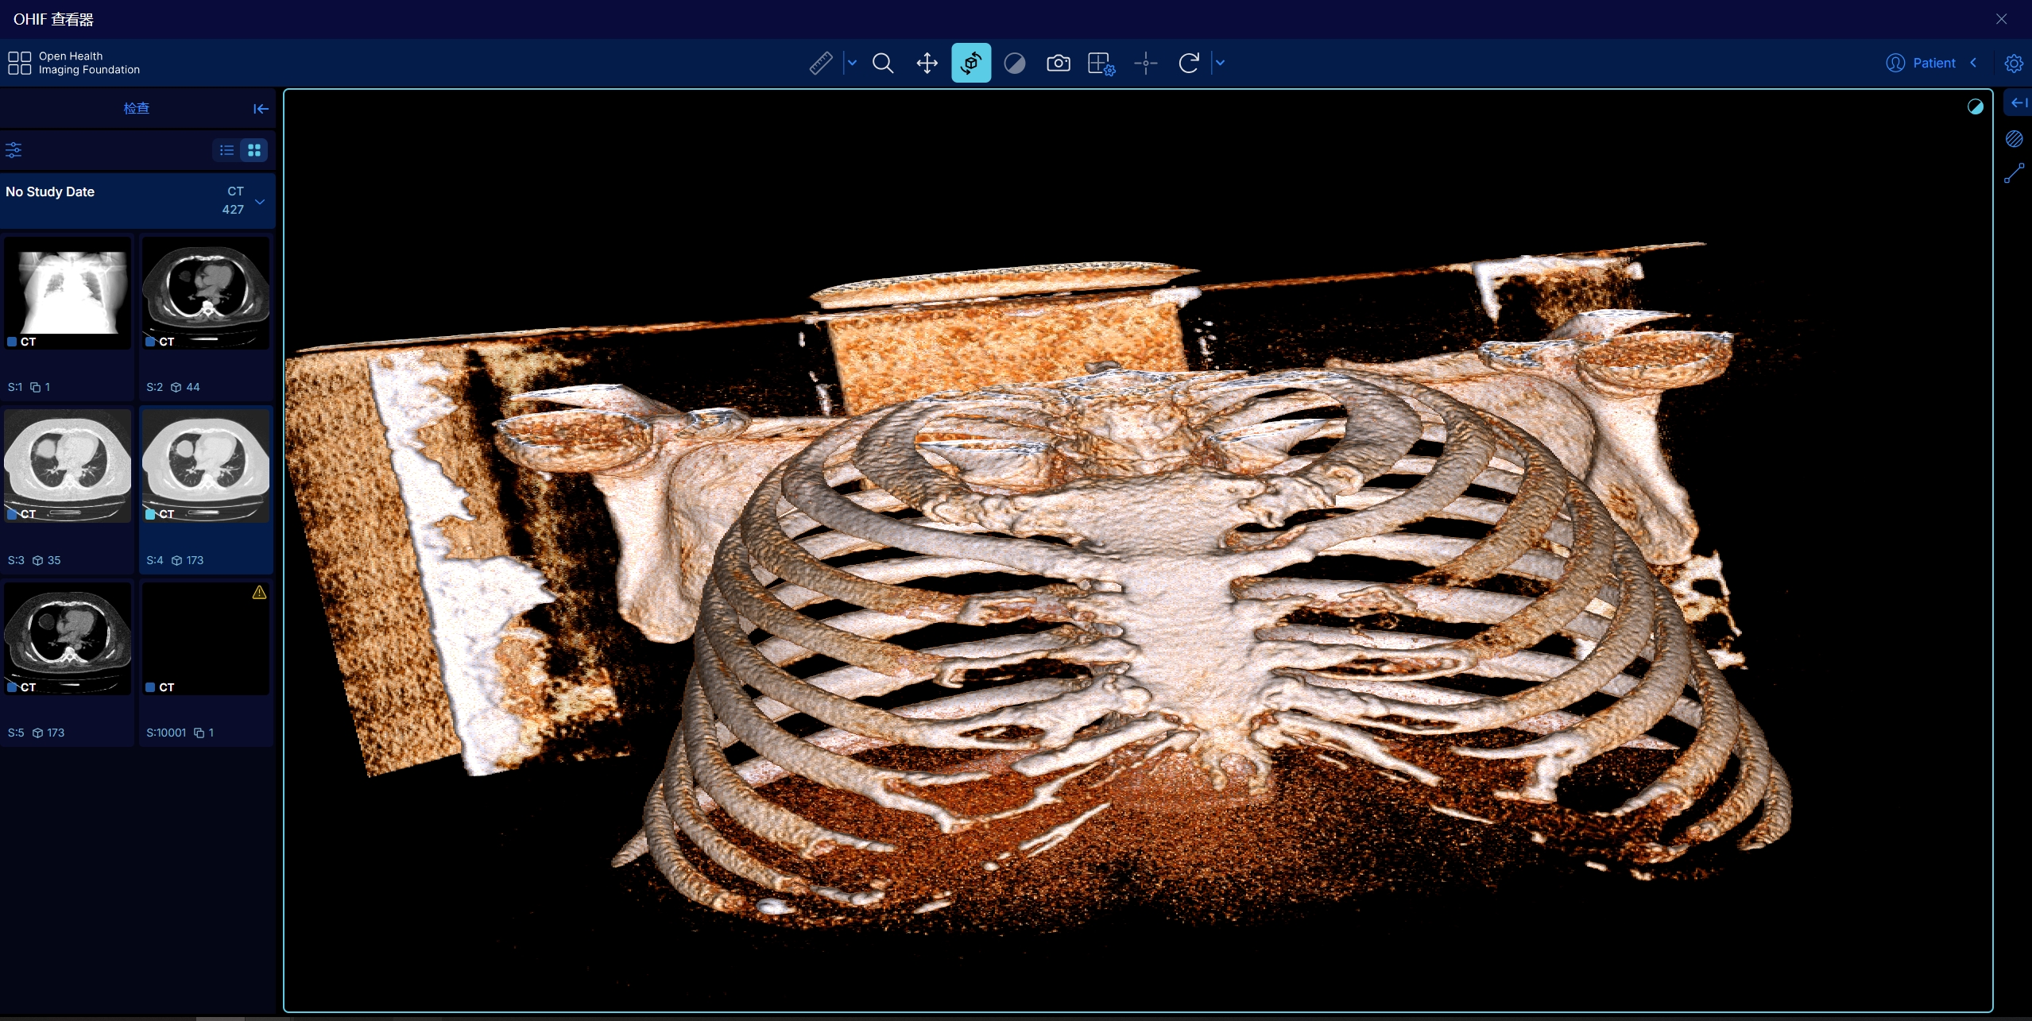Select the 检查 studies tab
Viewport: 2032px width, 1021px height.
coord(137,108)
